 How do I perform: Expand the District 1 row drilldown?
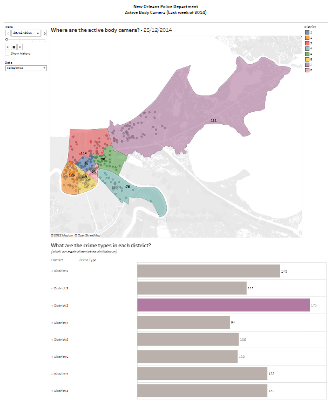tap(52, 271)
